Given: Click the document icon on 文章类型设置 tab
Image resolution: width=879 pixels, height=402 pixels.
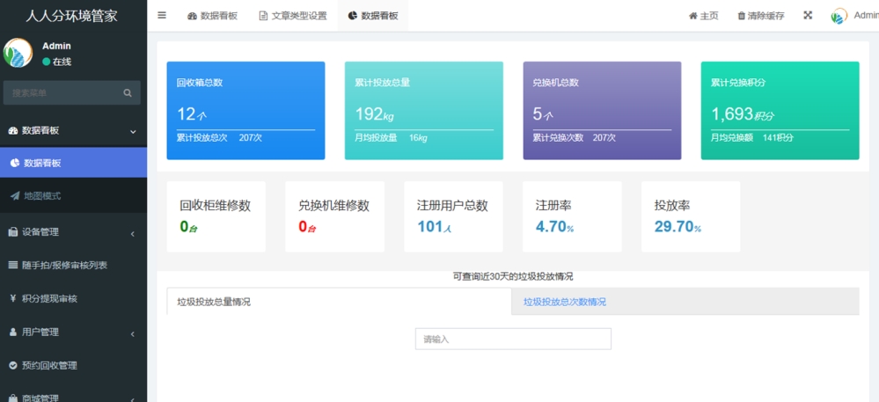Looking at the screenshot, I should 263,16.
